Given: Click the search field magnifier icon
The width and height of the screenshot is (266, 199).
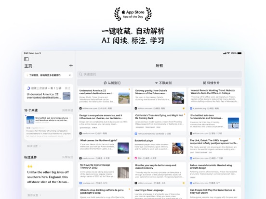Looking at the screenshot, I should [x=80, y=75].
